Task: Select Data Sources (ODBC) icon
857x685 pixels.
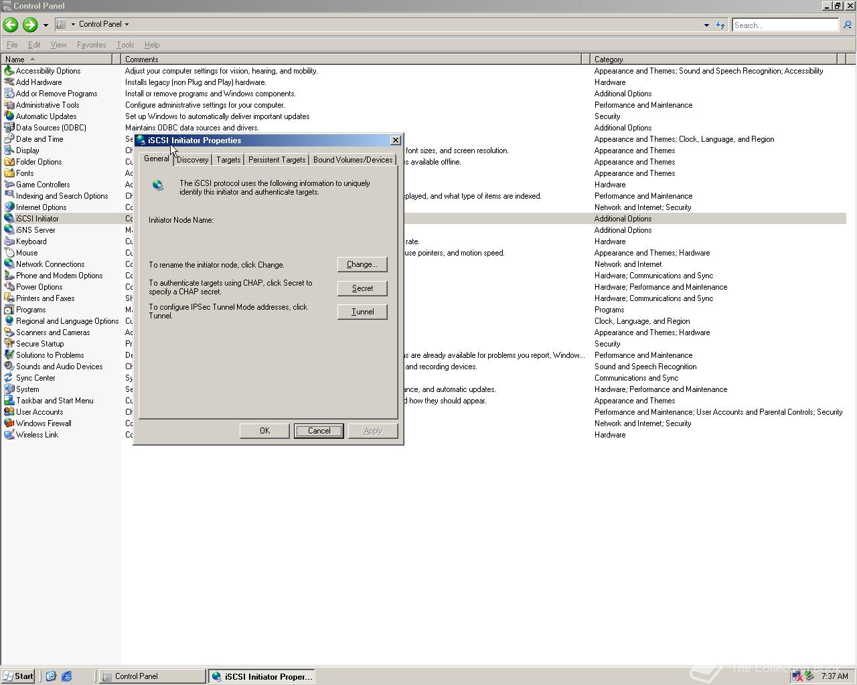Action: point(9,128)
